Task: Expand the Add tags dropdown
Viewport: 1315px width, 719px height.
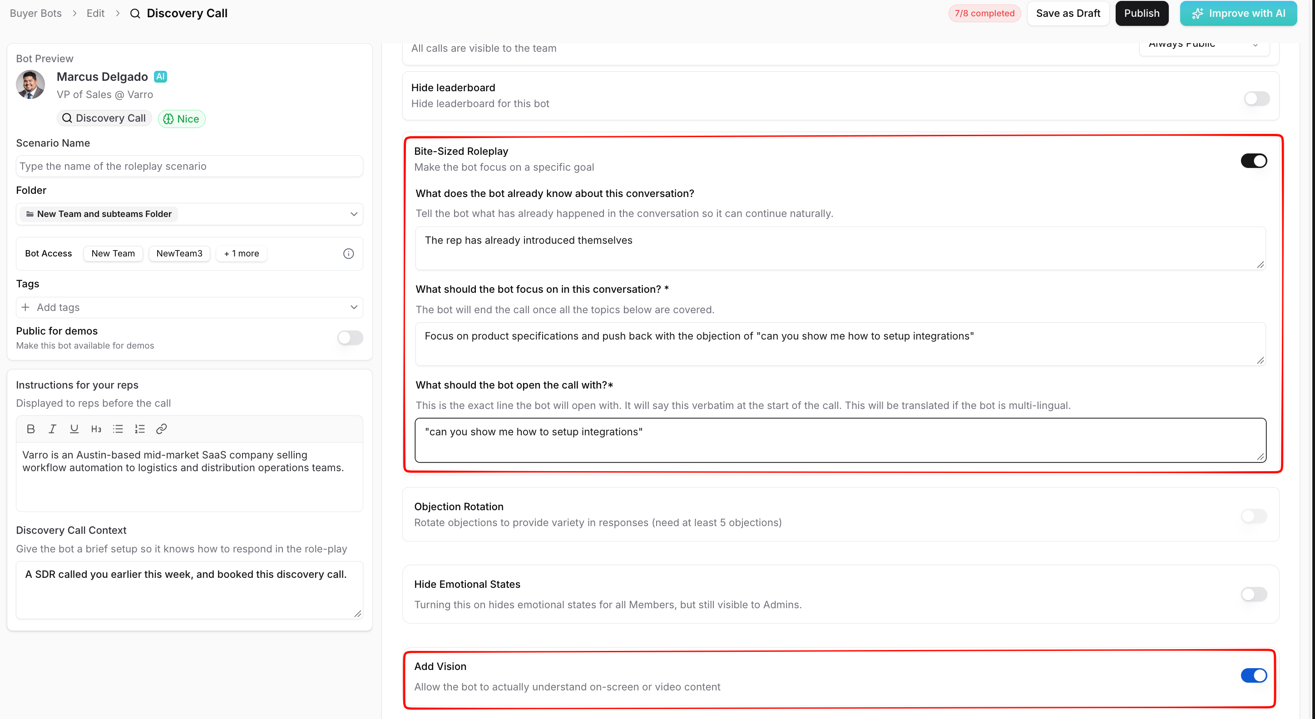Action: pyautogui.click(x=189, y=307)
